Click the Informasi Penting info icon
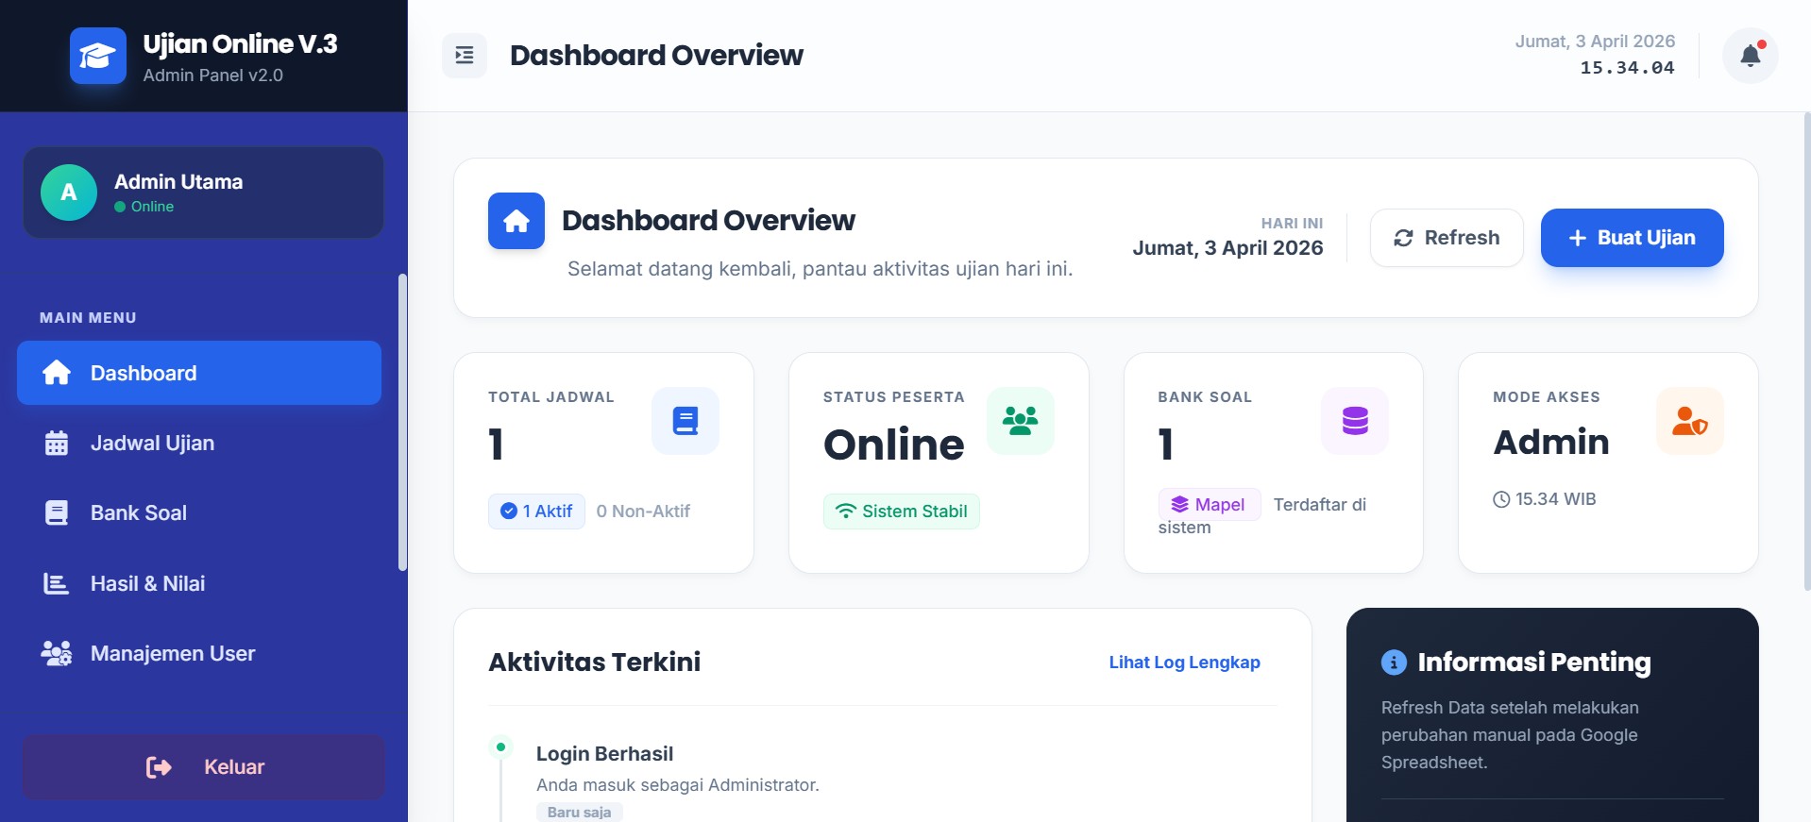Viewport: 1811px width, 822px height. pyautogui.click(x=1394, y=663)
